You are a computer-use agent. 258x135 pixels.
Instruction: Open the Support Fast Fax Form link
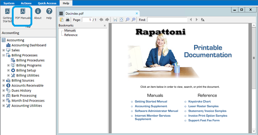[204, 120]
